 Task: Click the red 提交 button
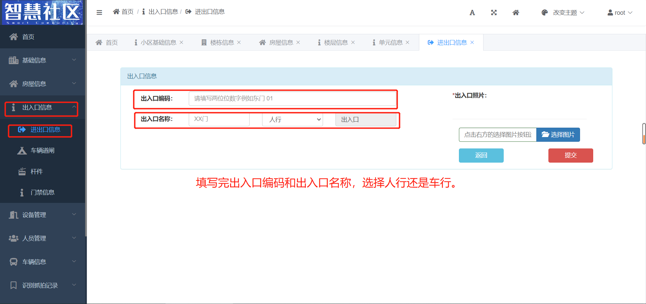[570, 155]
